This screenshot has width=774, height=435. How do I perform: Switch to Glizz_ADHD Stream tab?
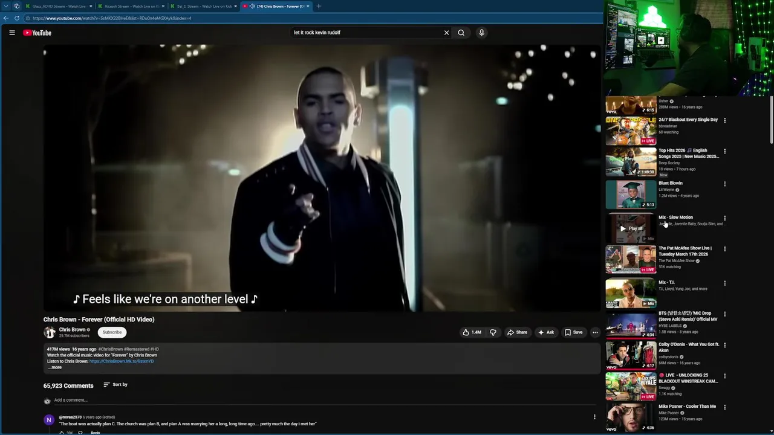[x=57, y=6]
